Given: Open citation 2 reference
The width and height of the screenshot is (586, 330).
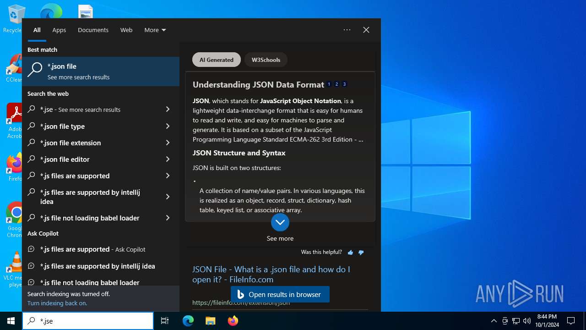Looking at the screenshot, I should [336, 84].
